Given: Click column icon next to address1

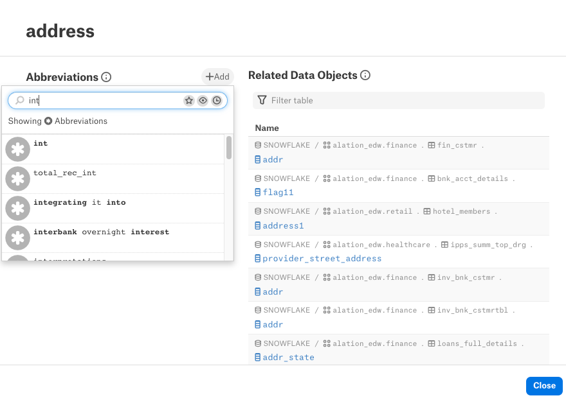Looking at the screenshot, I should (257, 225).
